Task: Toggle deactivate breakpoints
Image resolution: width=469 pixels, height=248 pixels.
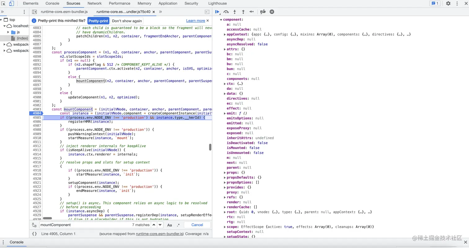Action: 263,12
